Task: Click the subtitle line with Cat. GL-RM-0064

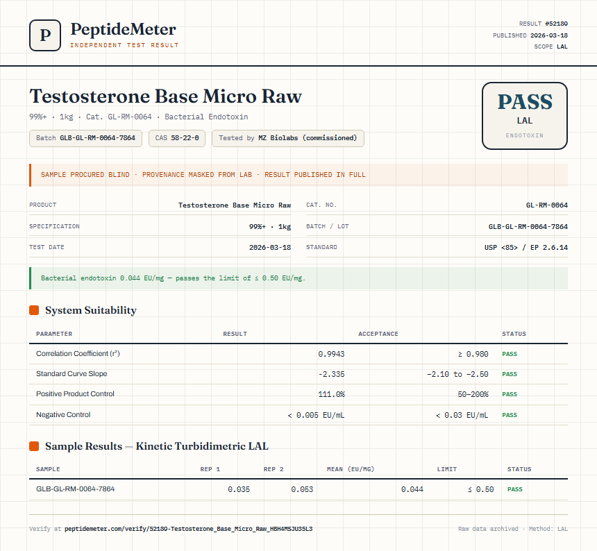Action: 139,117
